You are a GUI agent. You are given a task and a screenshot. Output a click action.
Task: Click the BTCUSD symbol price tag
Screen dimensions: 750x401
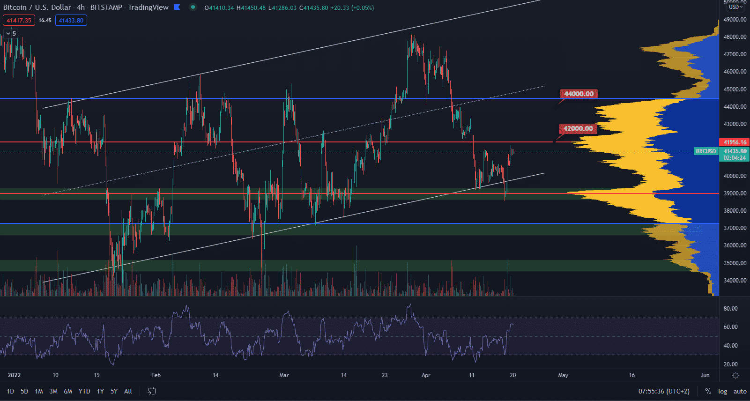[x=705, y=151]
